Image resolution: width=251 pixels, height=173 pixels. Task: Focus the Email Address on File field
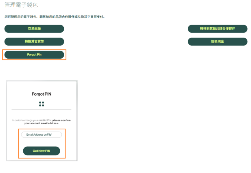(42, 135)
